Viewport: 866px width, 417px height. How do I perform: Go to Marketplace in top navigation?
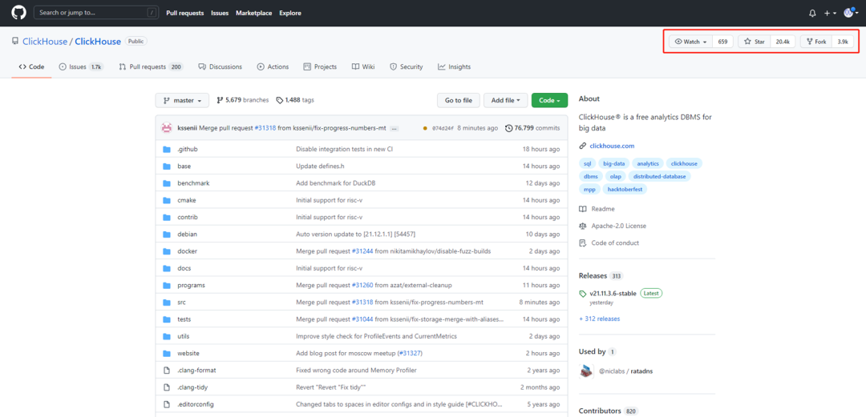(254, 13)
